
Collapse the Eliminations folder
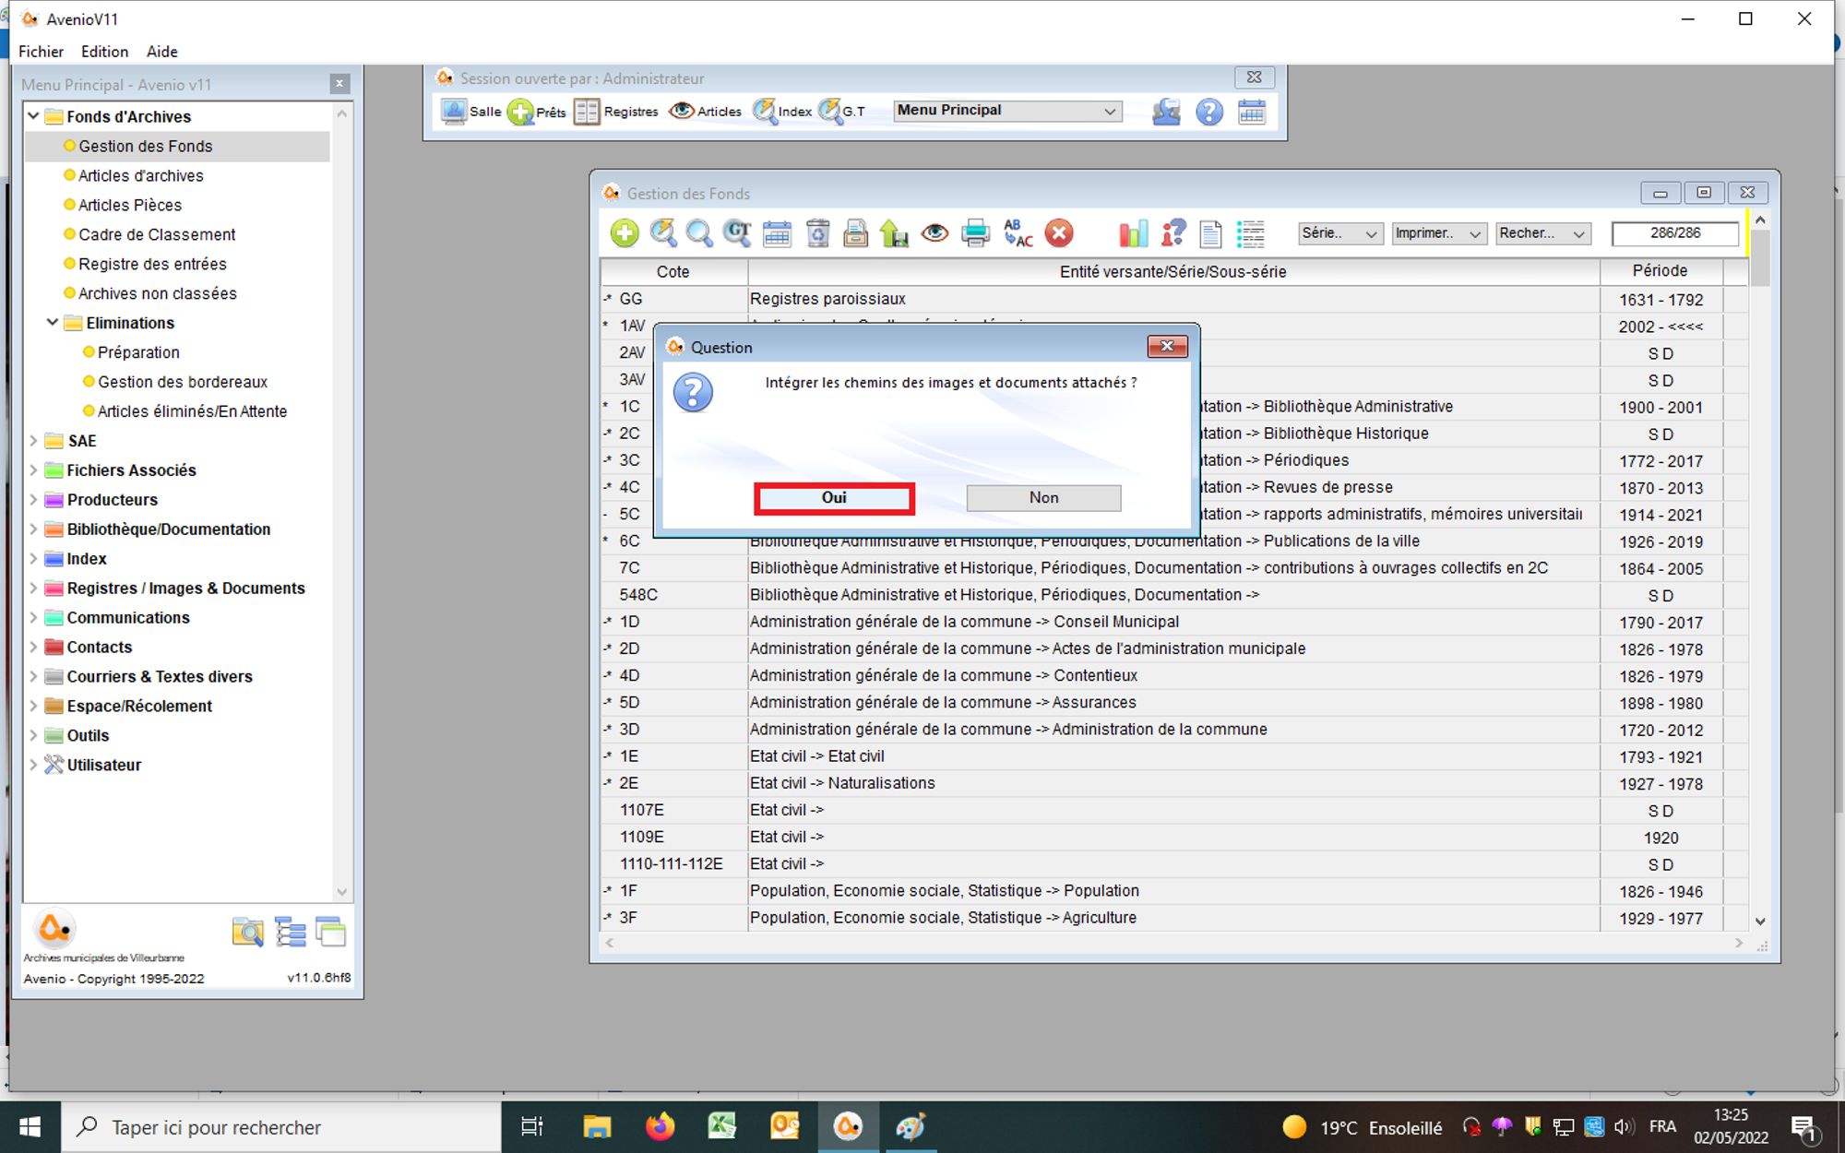click(x=53, y=323)
